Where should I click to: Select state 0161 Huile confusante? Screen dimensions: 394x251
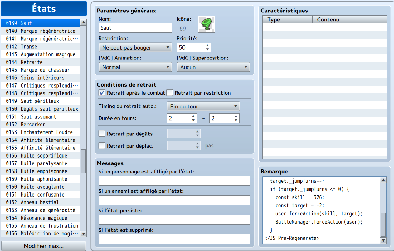tap(41, 194)
